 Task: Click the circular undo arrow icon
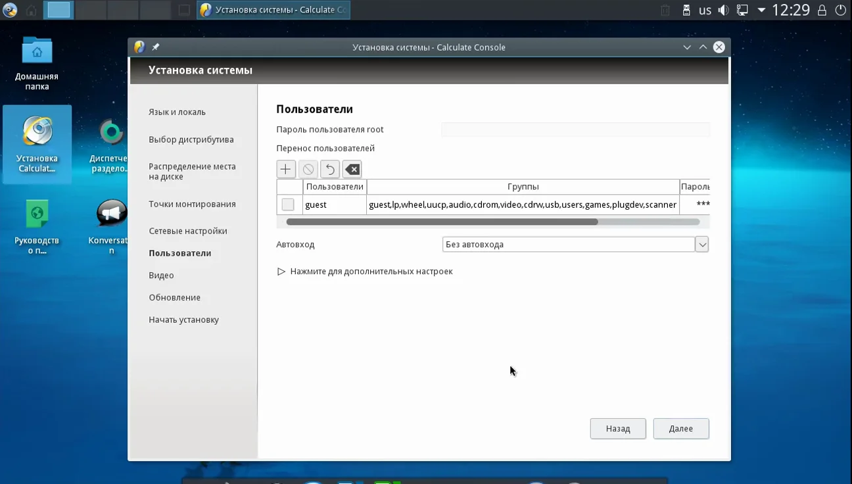coord(329,169)
